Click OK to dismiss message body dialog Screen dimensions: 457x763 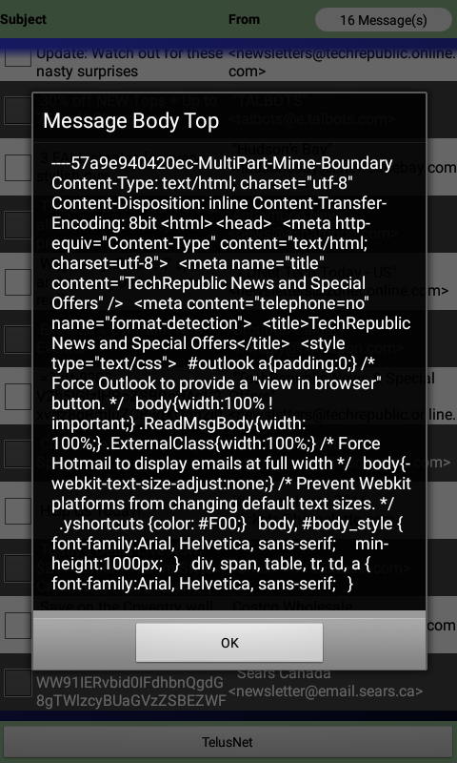[229, 643]
